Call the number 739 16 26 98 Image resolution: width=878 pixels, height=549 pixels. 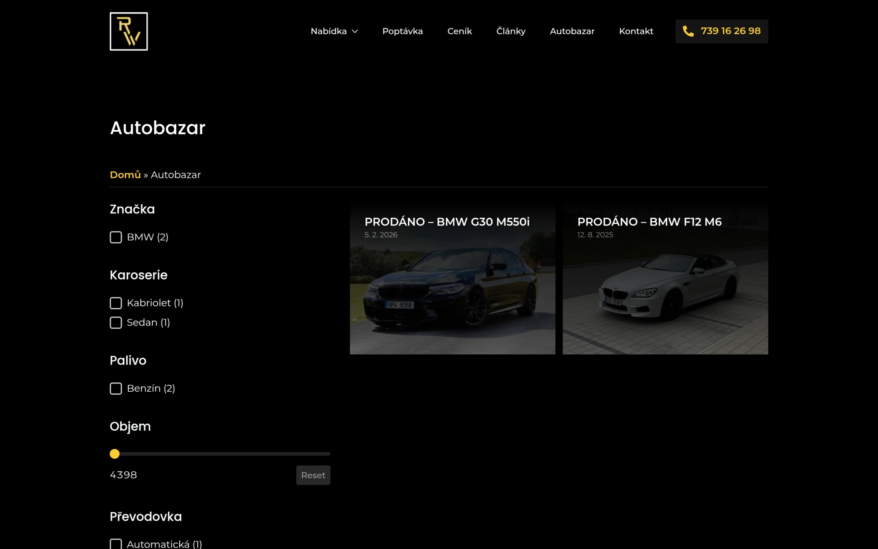point(731,31)
